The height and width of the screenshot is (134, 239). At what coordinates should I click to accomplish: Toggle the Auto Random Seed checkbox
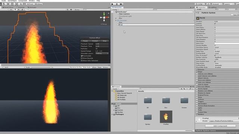(x=215, y=61)
